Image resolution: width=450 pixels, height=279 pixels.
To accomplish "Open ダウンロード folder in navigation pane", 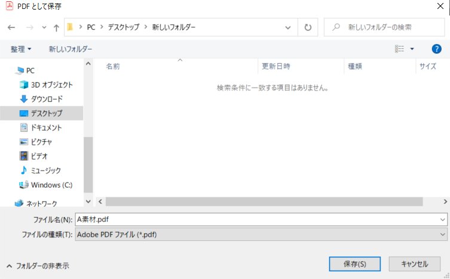I will (x=47, y=99).
